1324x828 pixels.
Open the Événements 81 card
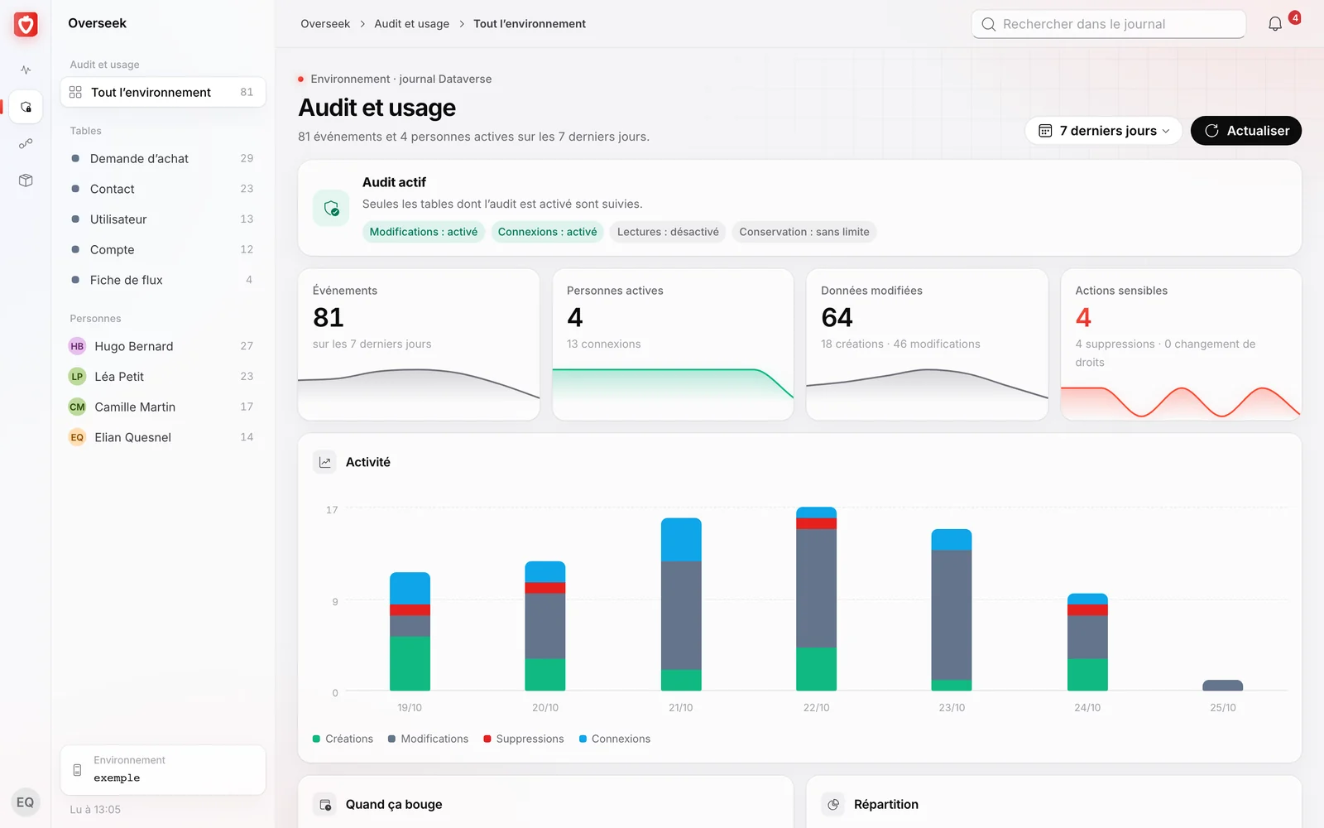click(x=419, y=344)
